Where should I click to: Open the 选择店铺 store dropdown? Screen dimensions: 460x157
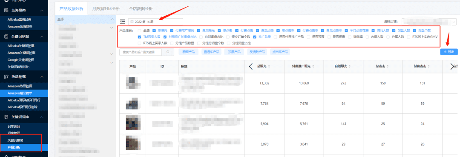[x=429, y=22]
